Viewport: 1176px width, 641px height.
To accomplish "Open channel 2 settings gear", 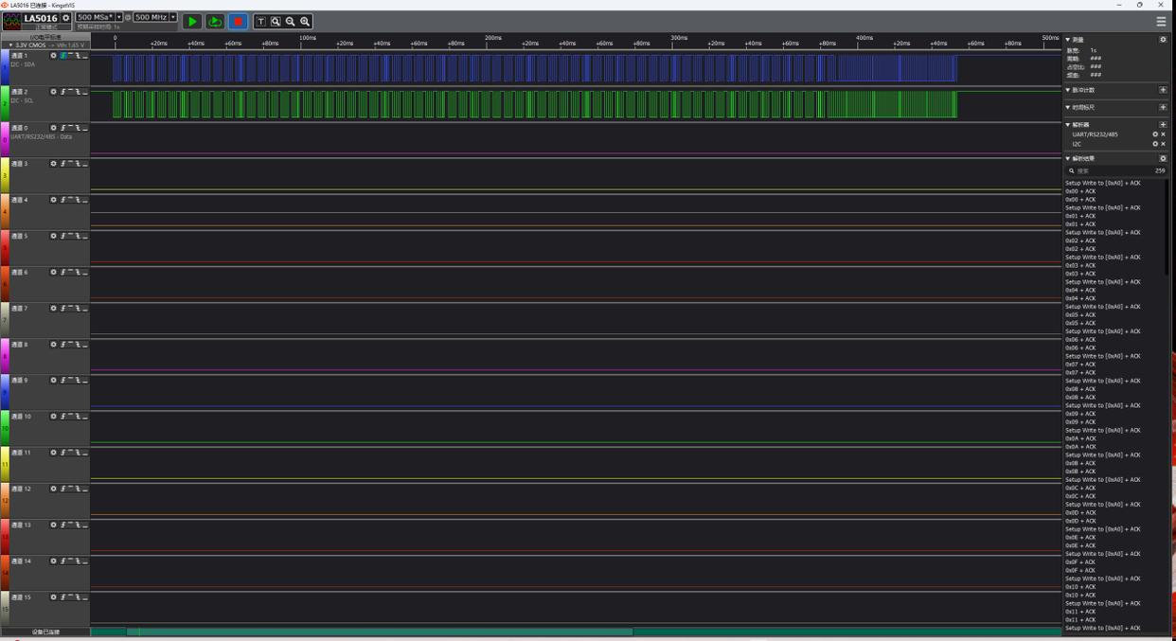I will 53,92.
